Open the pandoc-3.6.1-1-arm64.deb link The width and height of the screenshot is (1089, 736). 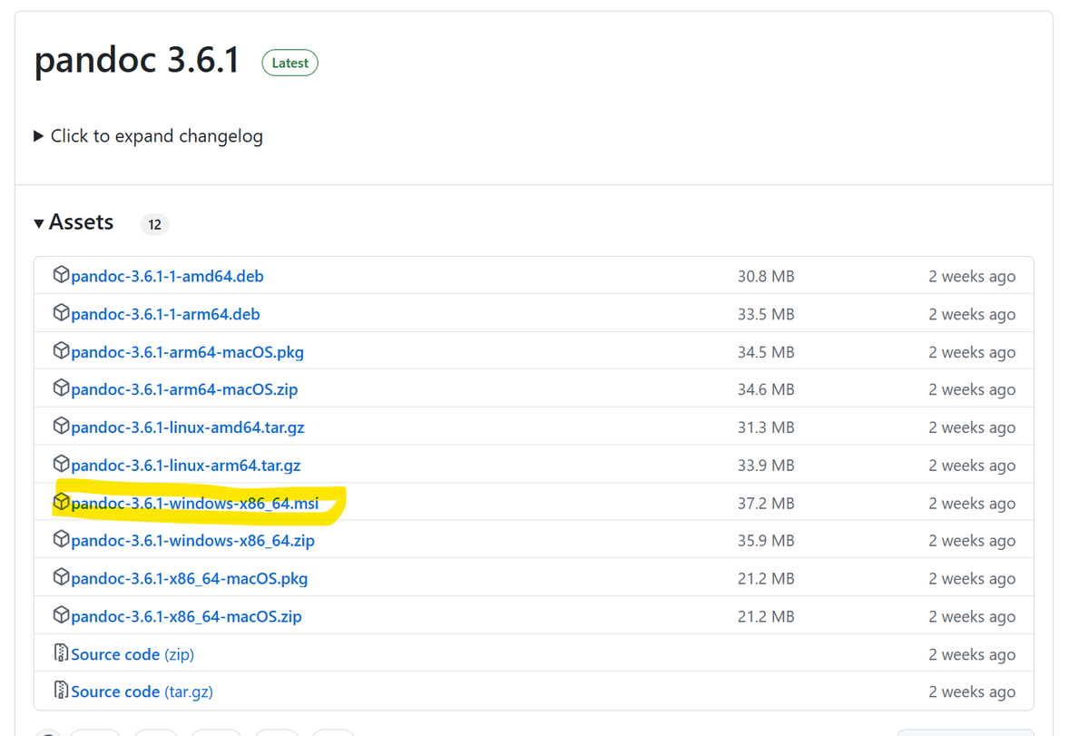click(x=164, y=314)
